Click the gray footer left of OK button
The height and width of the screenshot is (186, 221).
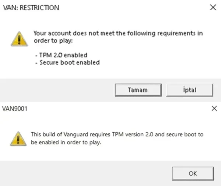pos(85,173)
